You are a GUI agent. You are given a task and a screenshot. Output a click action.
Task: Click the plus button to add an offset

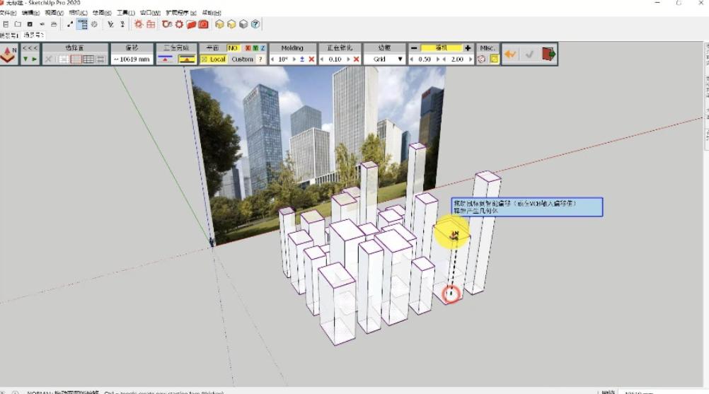coord(468,48)
